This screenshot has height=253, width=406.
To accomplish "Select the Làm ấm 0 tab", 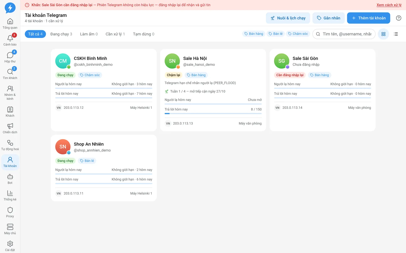I will coord(89,34).
